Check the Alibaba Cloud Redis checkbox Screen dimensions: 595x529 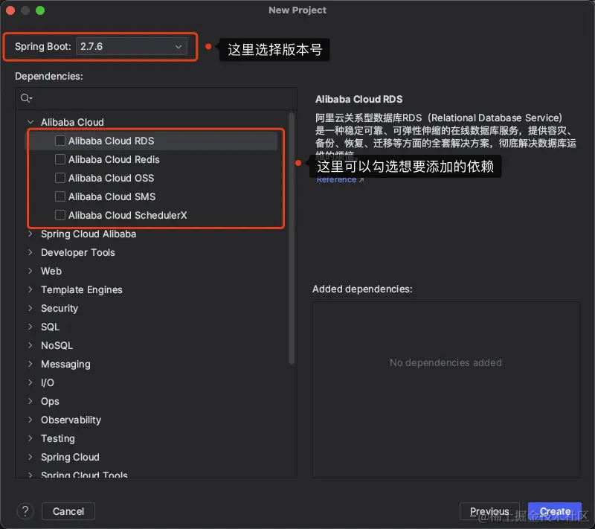coord(60,159)
